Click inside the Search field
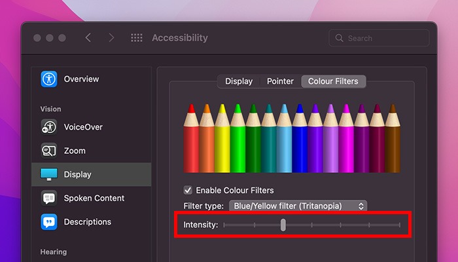 point(379,38)
